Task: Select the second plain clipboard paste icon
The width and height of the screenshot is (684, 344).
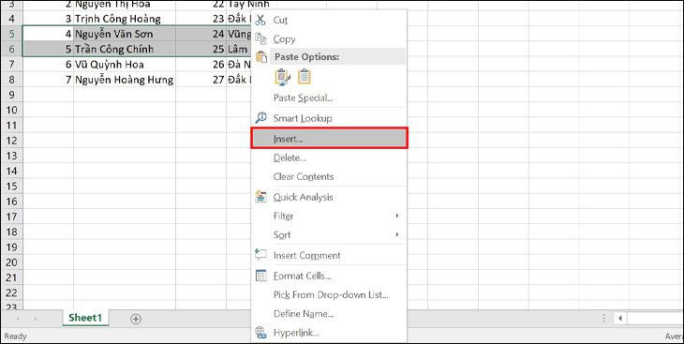Action: [x=305, y=77]
